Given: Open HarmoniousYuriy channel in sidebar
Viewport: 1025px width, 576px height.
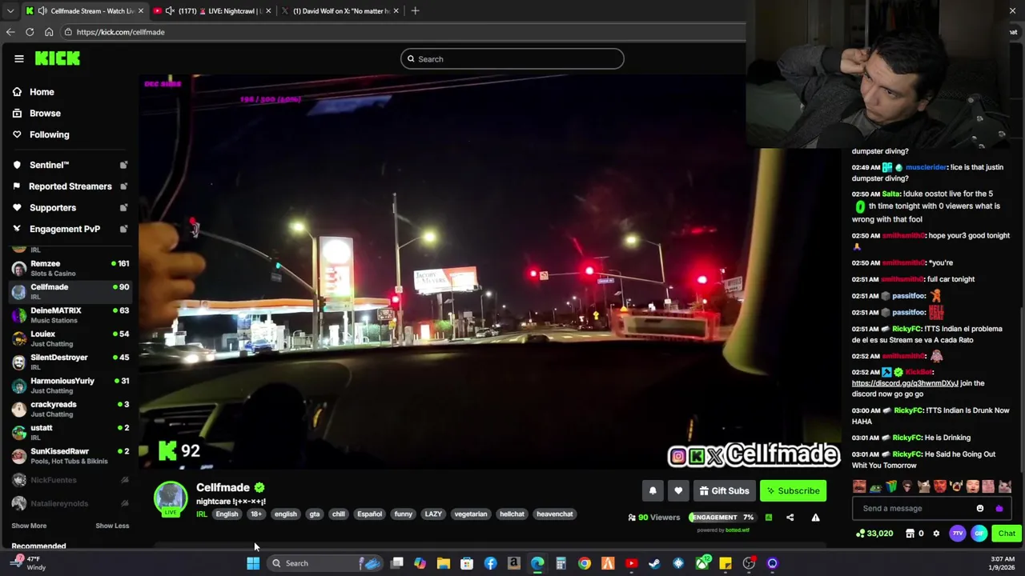Looking at the screenshot, I should click(x=70, y=386).
